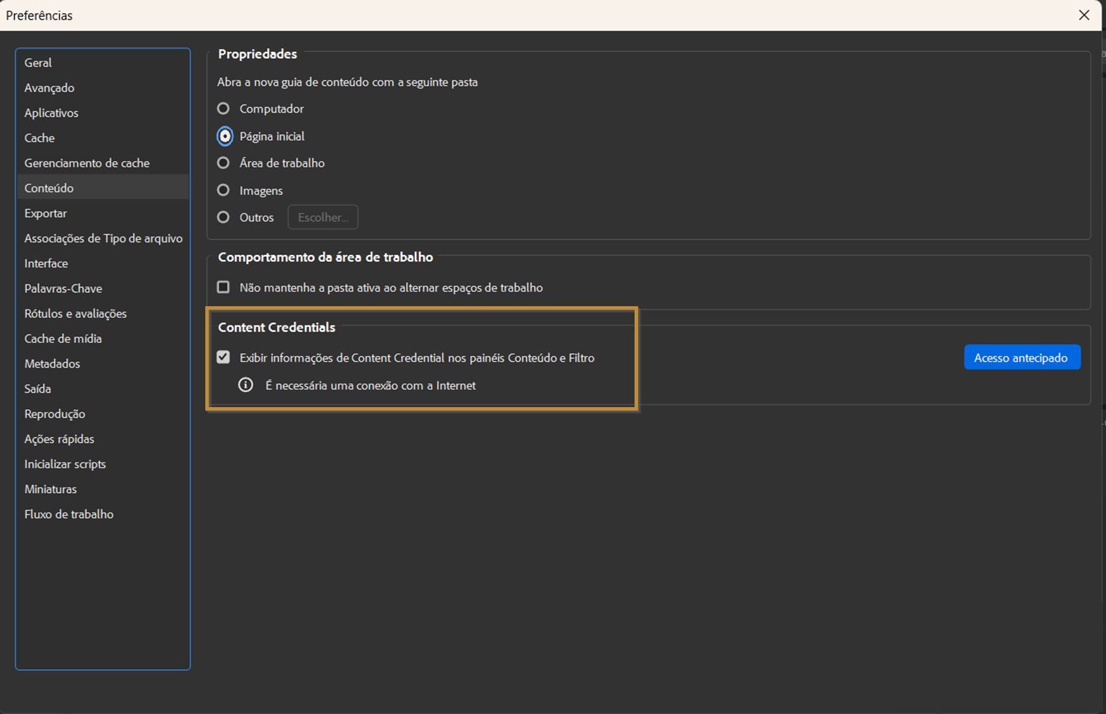Viewport: 1106px width, 714px height.
Task: Select Inicializar scripts category
Action: 102,464
